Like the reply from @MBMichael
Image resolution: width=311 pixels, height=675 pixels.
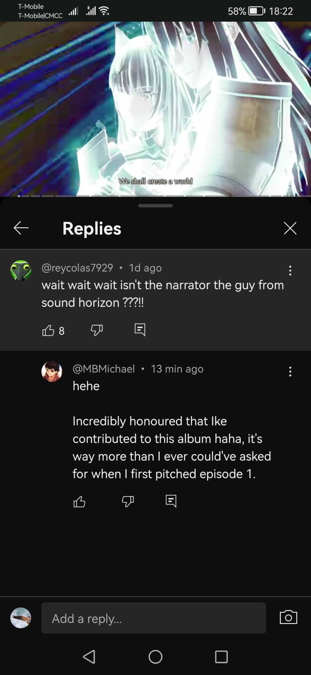pos(79,501)
